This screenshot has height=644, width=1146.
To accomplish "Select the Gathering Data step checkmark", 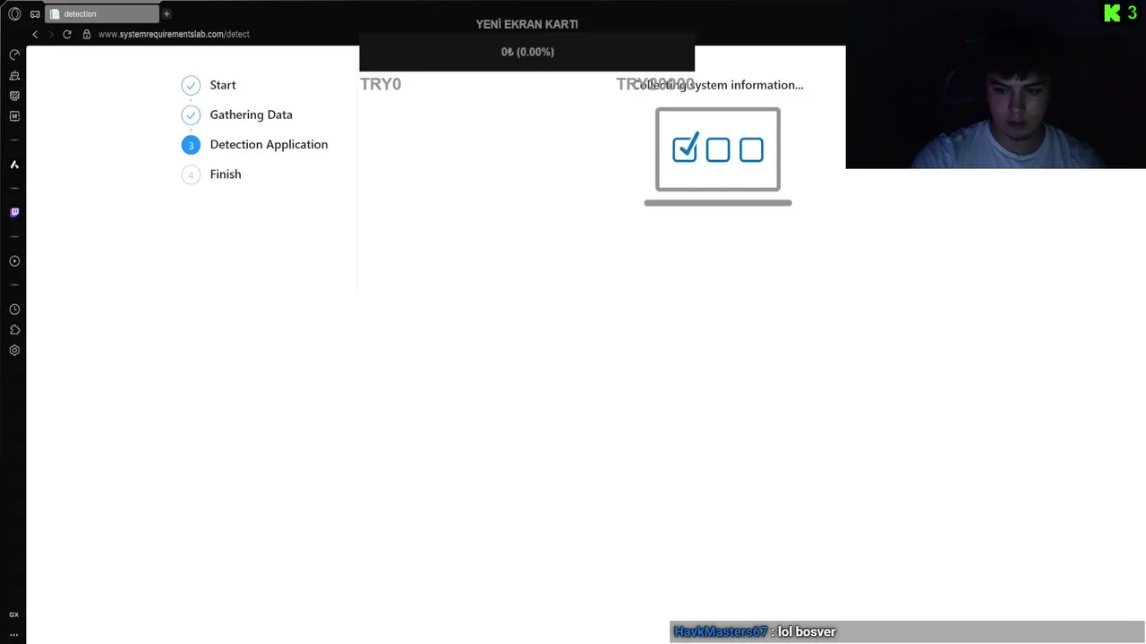I will tap(191, 114).
